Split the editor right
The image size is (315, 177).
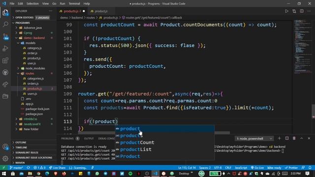pos(302,11)
